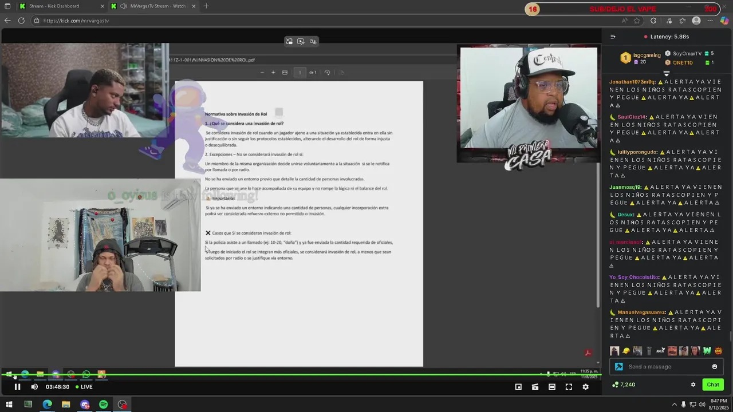Screen dimensions: 733x412
Task: Focus the Send a message field
Action: pos(667,367)
